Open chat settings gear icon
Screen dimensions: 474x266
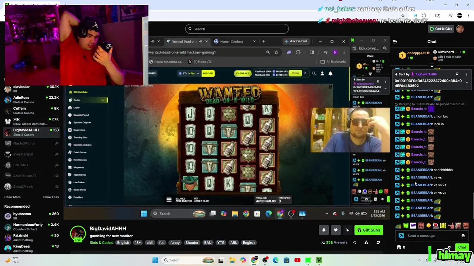[449, 248]
